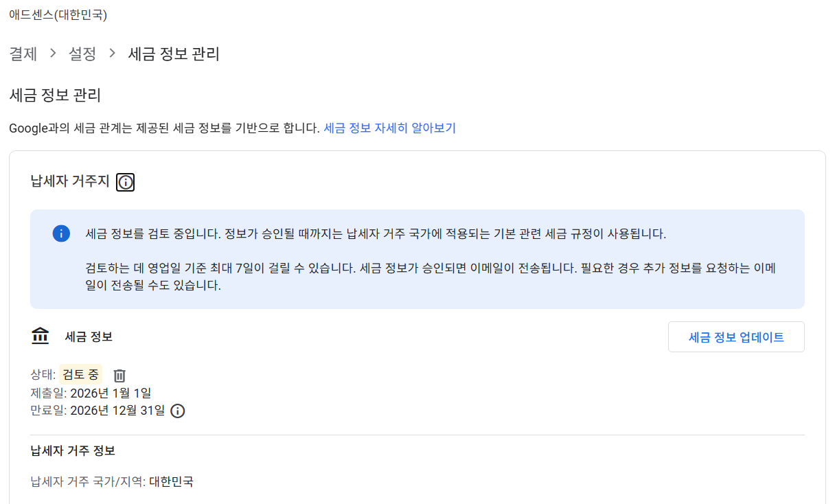This screenshot has height=504, width=837.
Task: Click the blue info circle in the notice banner
Action: [61, 233]
